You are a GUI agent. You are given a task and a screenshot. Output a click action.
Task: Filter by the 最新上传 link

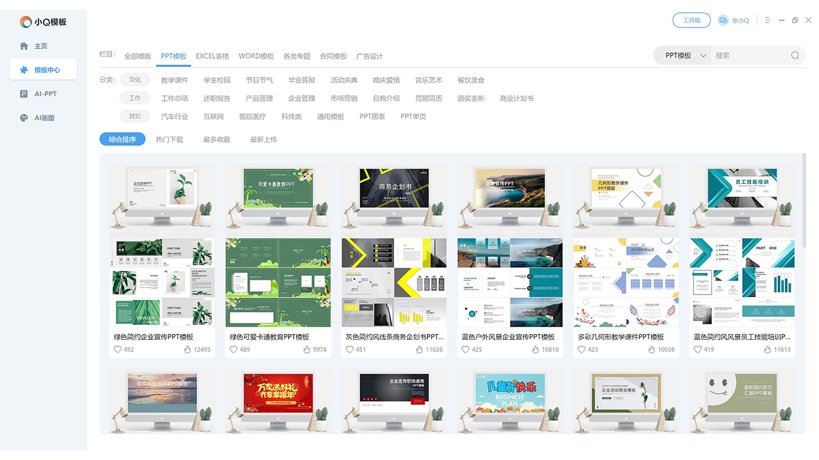pyautogui.click(x=264, y=139)
